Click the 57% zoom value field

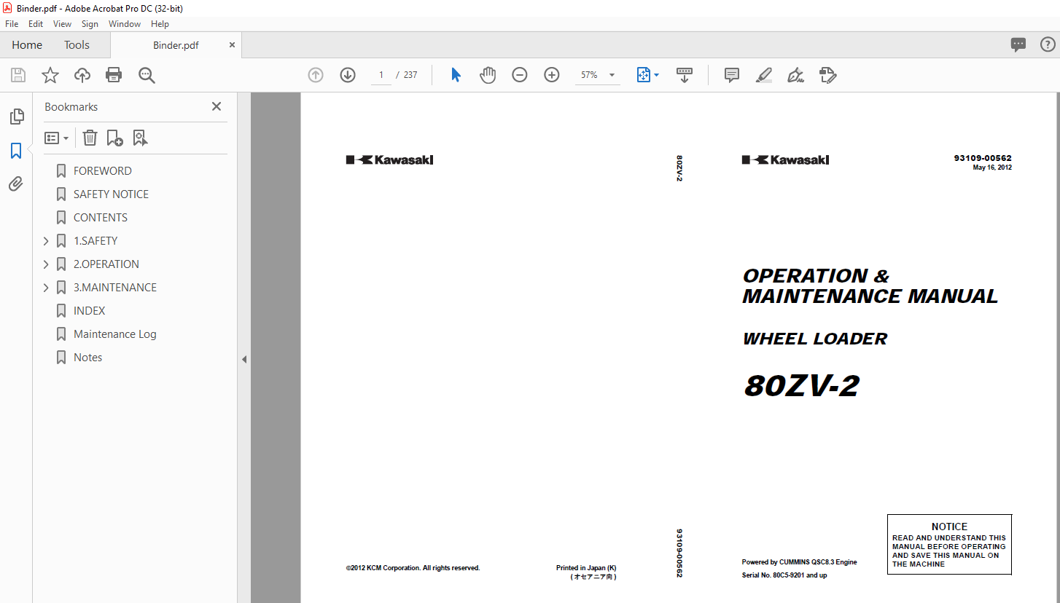click(x=589, y=75)
